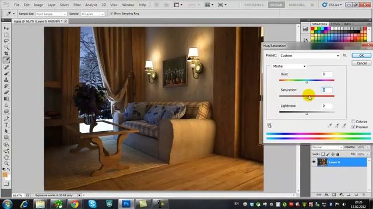Select the Rectangle shape tool
The height and width of the screenshot is (209, 373).
pyautogui.click(x=6, y=138)
